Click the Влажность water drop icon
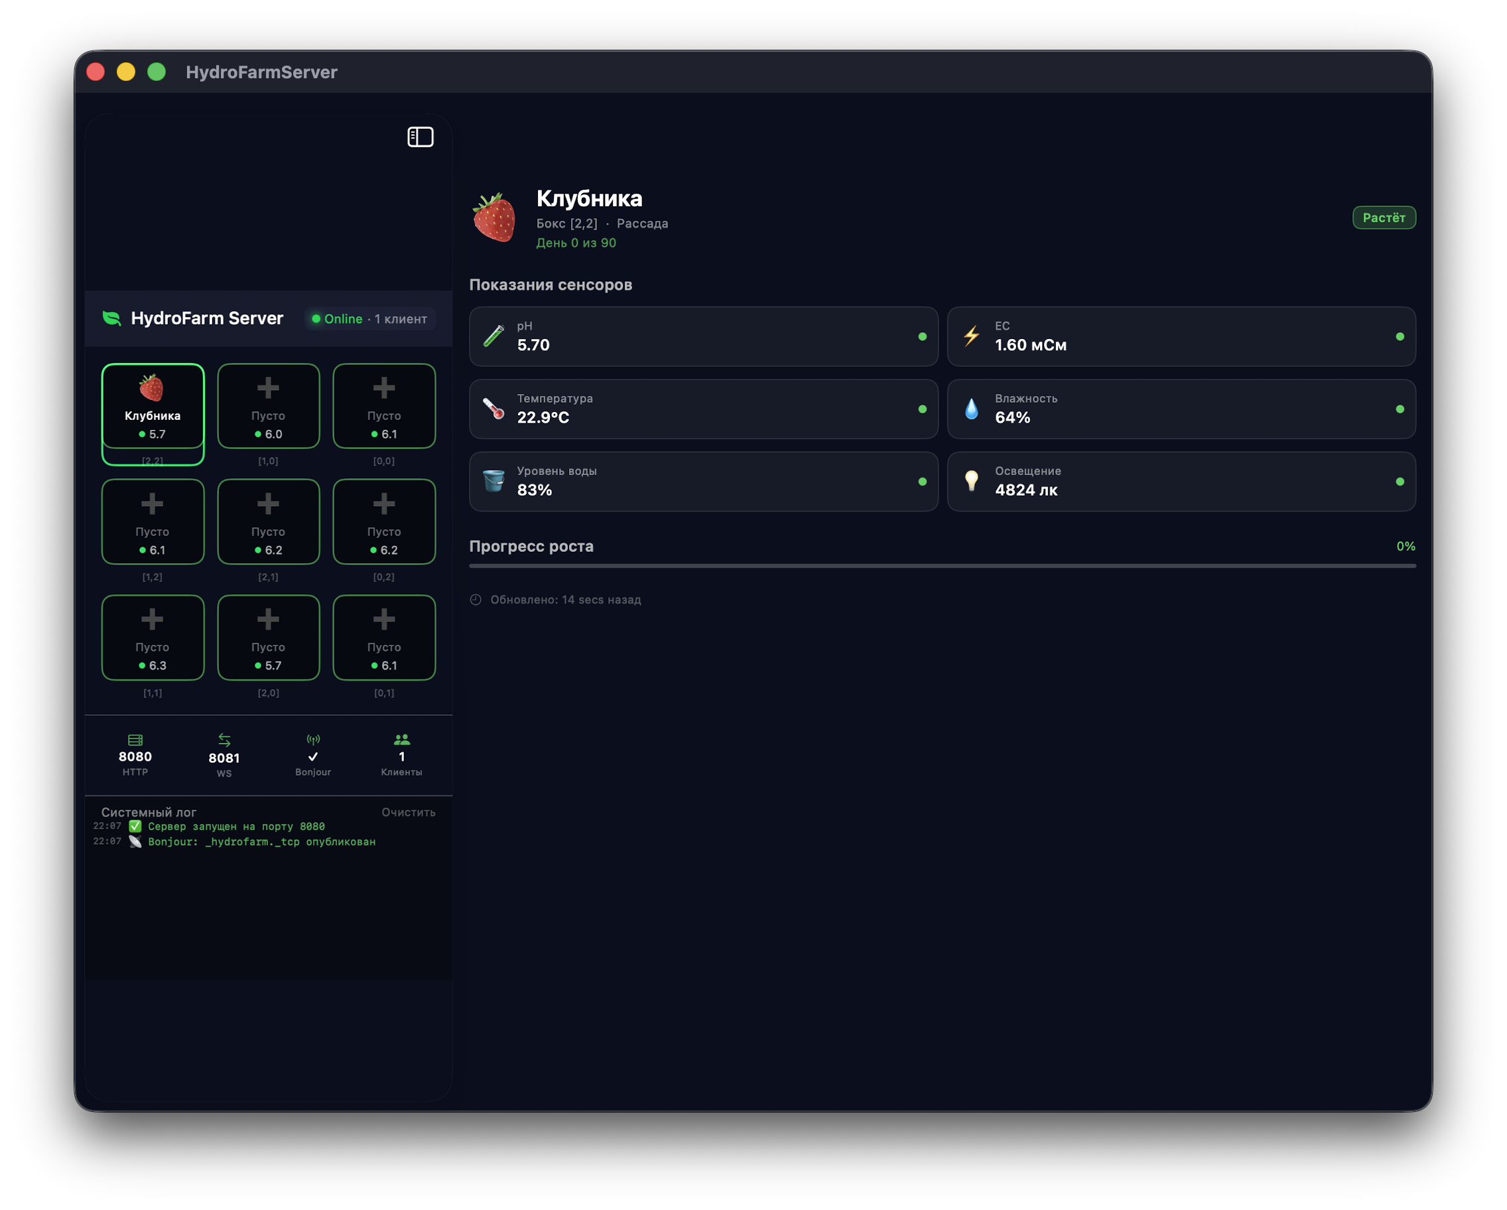This screenshot has width=1507, height=1210. coord(971,409)
